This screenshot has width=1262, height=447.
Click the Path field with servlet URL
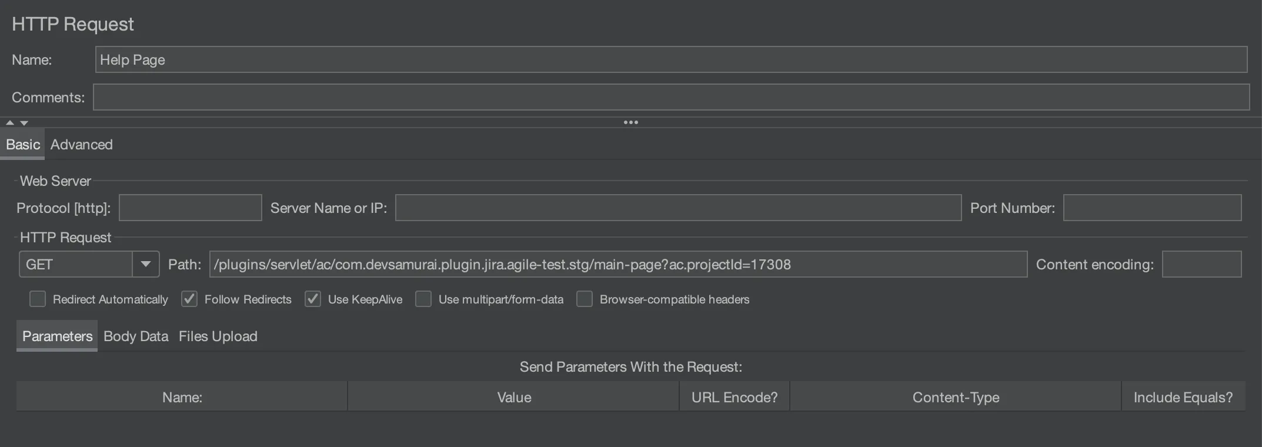(x=617, y=264)
